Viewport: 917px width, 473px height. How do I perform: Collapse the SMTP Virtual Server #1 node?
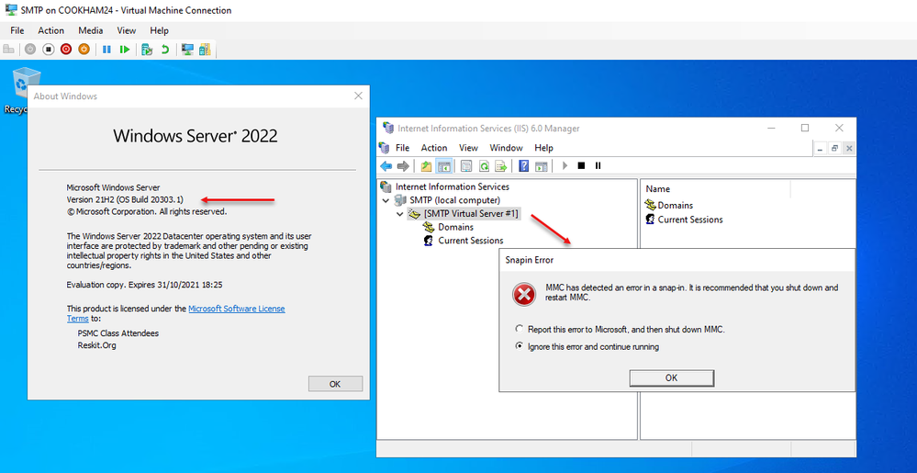pos(400,214)
